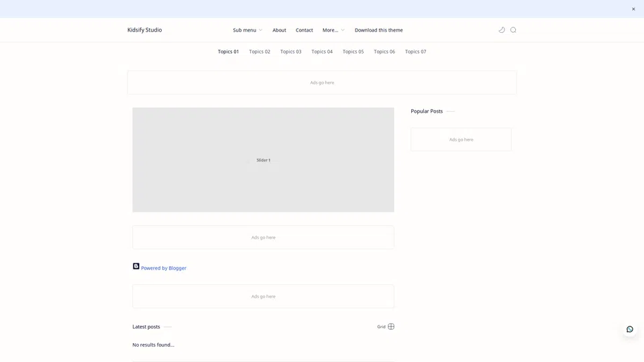The image size is (644, 362).
Task: Open the About page
Action: tap(279, 30)
